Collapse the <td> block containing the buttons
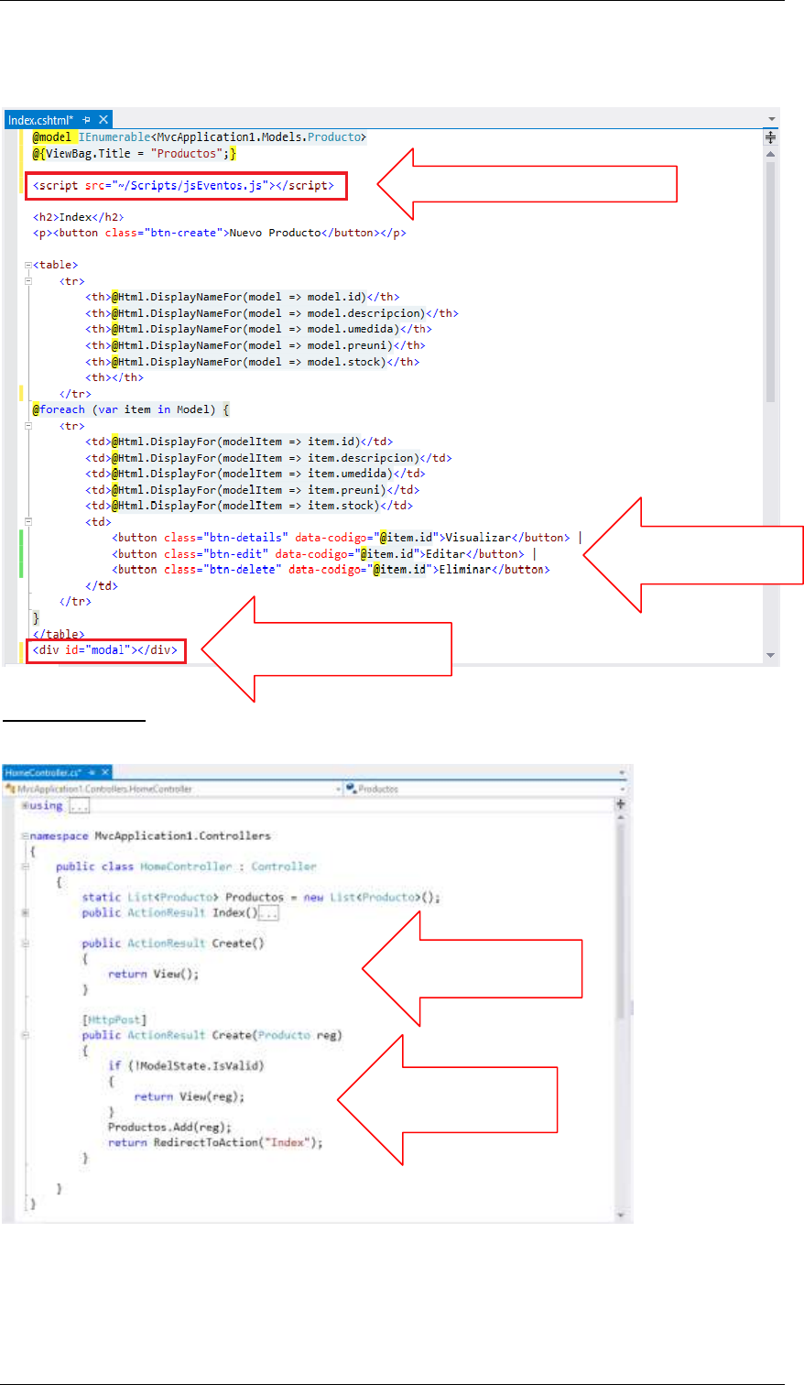Image resolution: width=804 pixels, height=1385 pixels. [28, 522]
